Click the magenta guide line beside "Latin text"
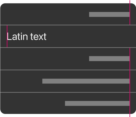 (x=7, y=36)
